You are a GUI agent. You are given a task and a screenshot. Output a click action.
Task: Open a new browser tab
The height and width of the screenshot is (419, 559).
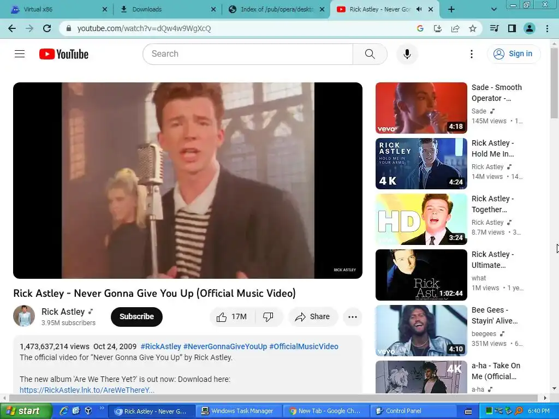(x=451, y=9)
